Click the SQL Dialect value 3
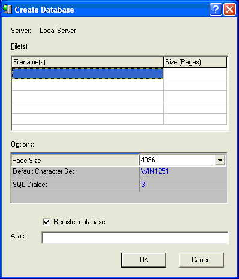This screenshot has height=279, width=239. (143, 184)
